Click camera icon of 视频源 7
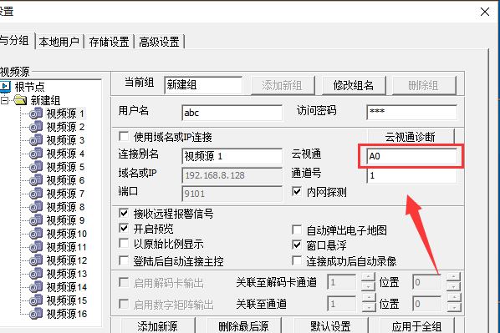Viewport: 500px width, 333px height. pyautogui.click(x=36, y=194)
